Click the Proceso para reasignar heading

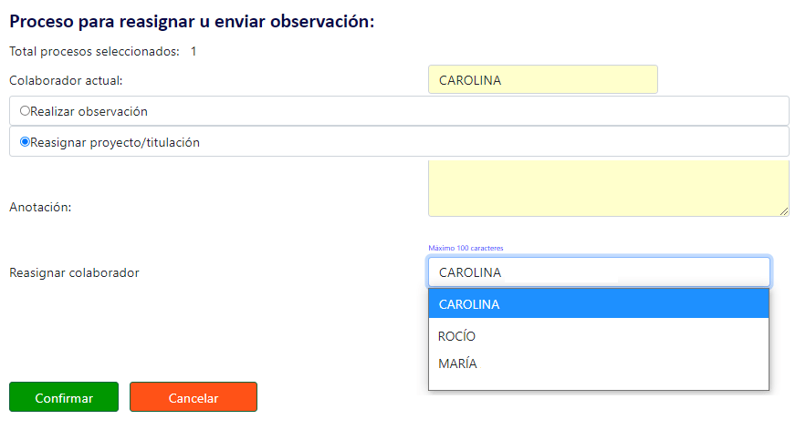[192, 22]
